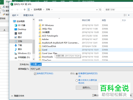
Task: Collapse with 隐藏文件夹 toggle
Action: (x=18, y=96)
